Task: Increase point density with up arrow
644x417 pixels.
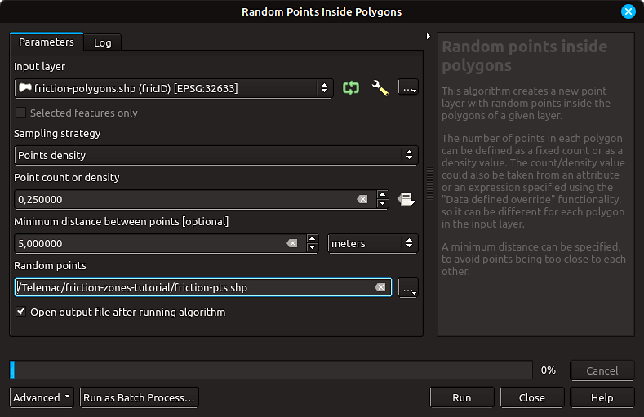Action: [x=382, y=194]
